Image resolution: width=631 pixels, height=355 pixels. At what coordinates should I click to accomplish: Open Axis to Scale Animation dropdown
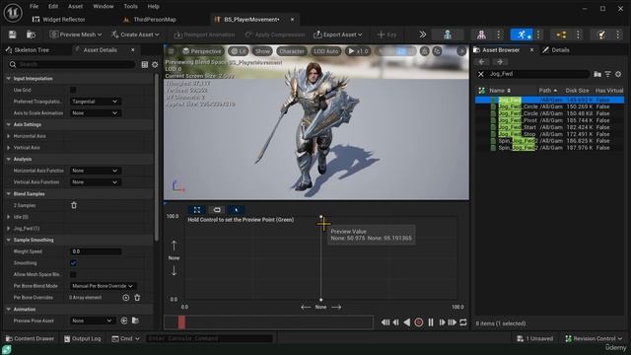coord(95,113)
